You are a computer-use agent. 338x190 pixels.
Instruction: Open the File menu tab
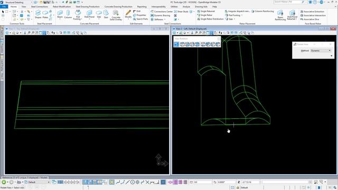pyautogui.click(x=4, y=7)
